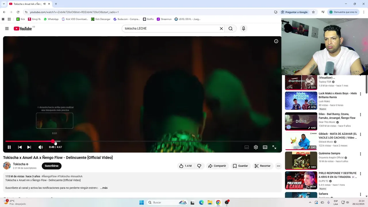
Task: Open the Kick bookmark
Action: pyautogui.click(x=21, y=19)
